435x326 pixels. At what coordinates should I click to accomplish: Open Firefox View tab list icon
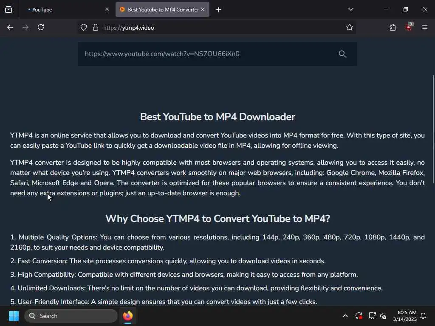coord(8,9)
